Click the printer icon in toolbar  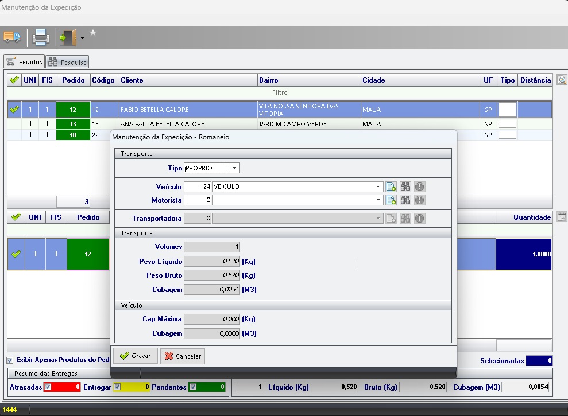(x=41, y=38)
